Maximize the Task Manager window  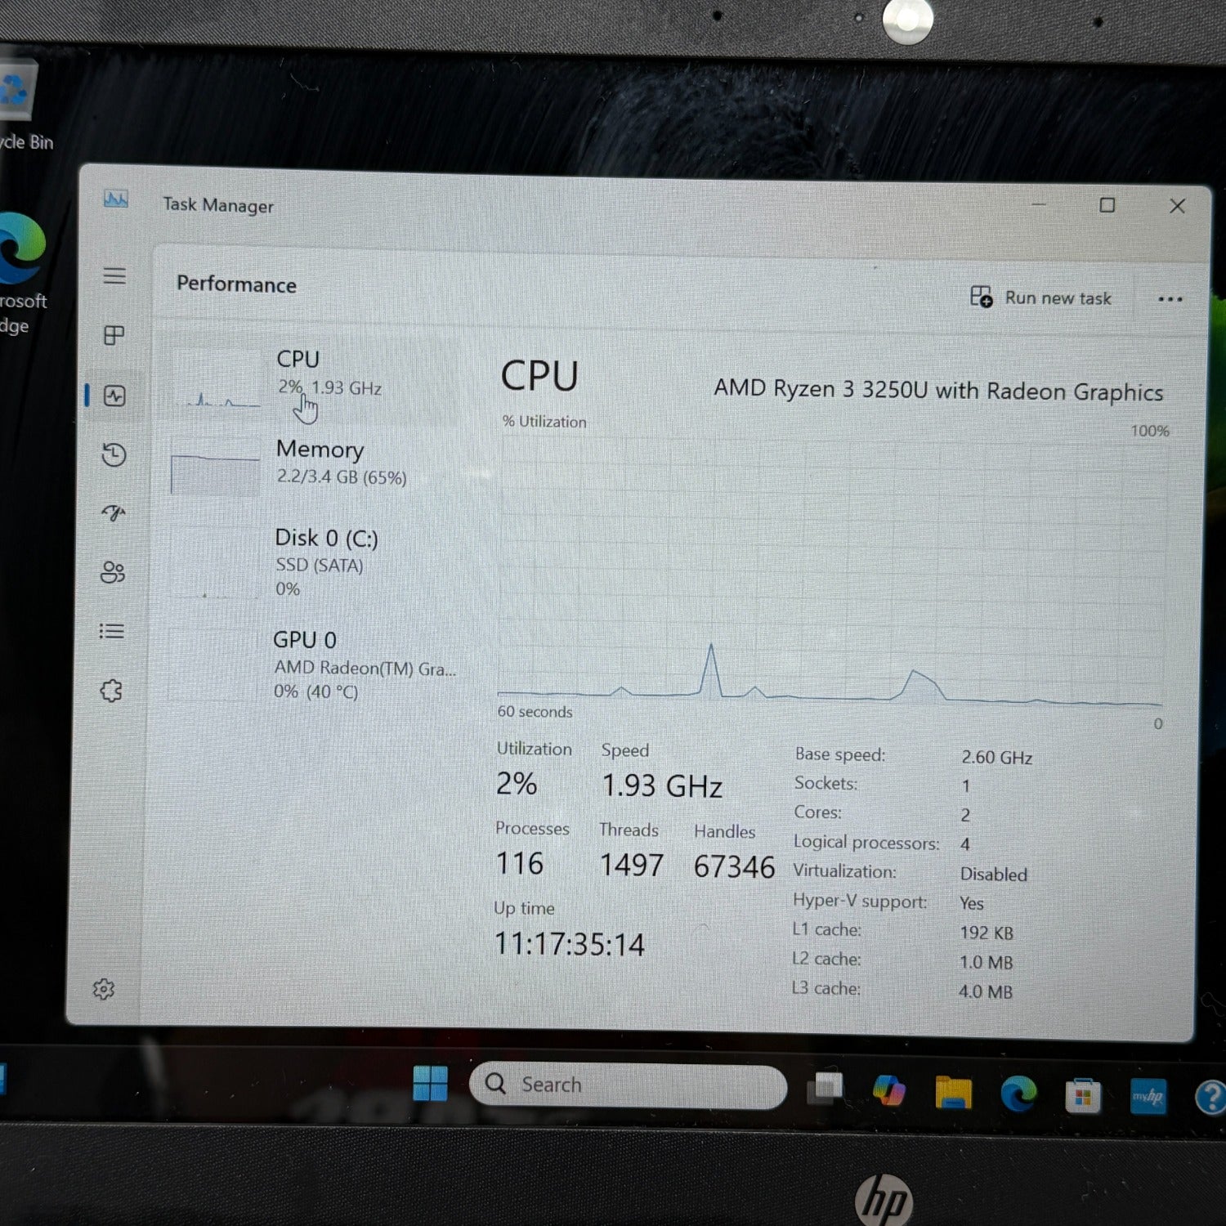(1107, 205)
